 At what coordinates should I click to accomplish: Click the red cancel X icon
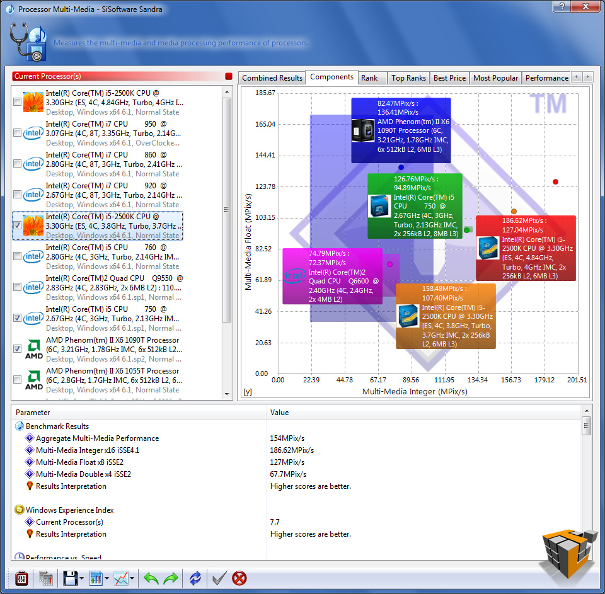point(239,578)
